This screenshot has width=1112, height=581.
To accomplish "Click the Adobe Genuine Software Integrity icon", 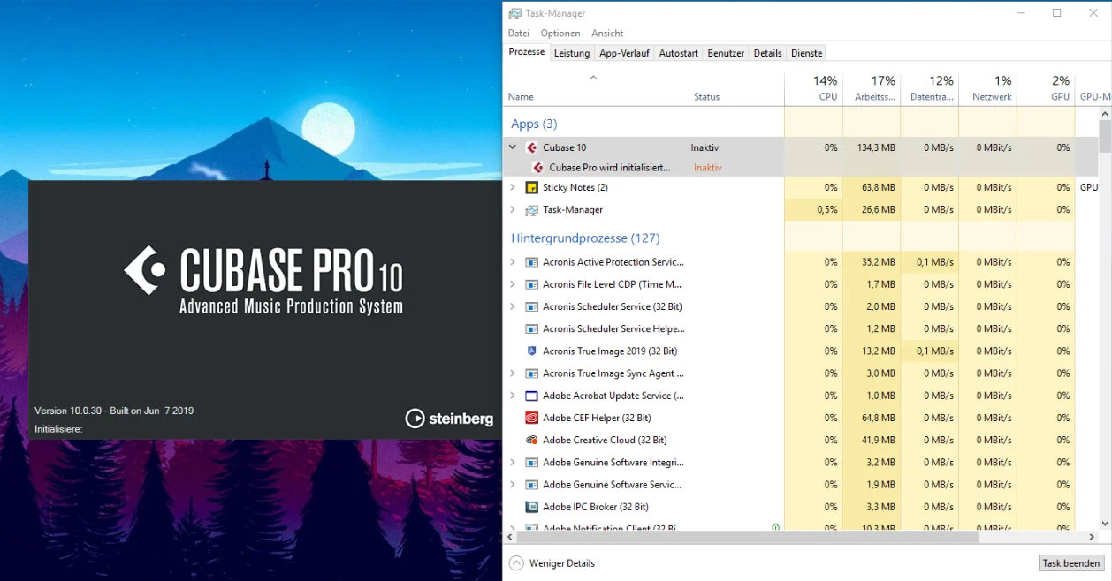I will click(531, 462).
